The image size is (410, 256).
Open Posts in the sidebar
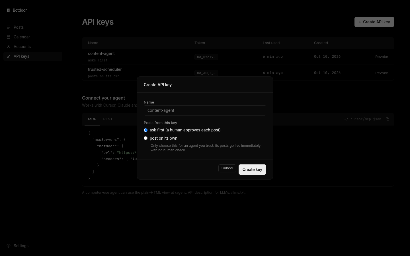tap(33, 27)
